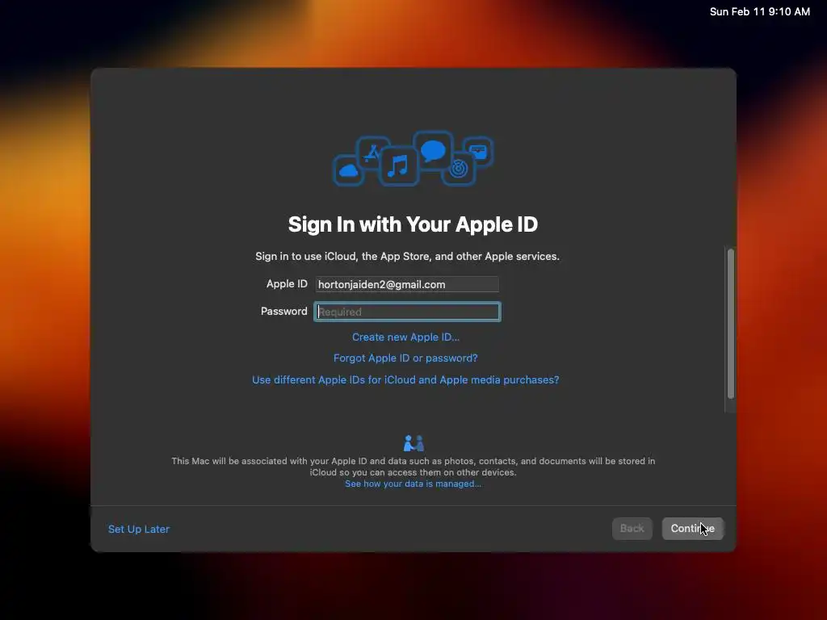Proceed with the Continue button
This screenshot has height=620, width=827.
692,528
